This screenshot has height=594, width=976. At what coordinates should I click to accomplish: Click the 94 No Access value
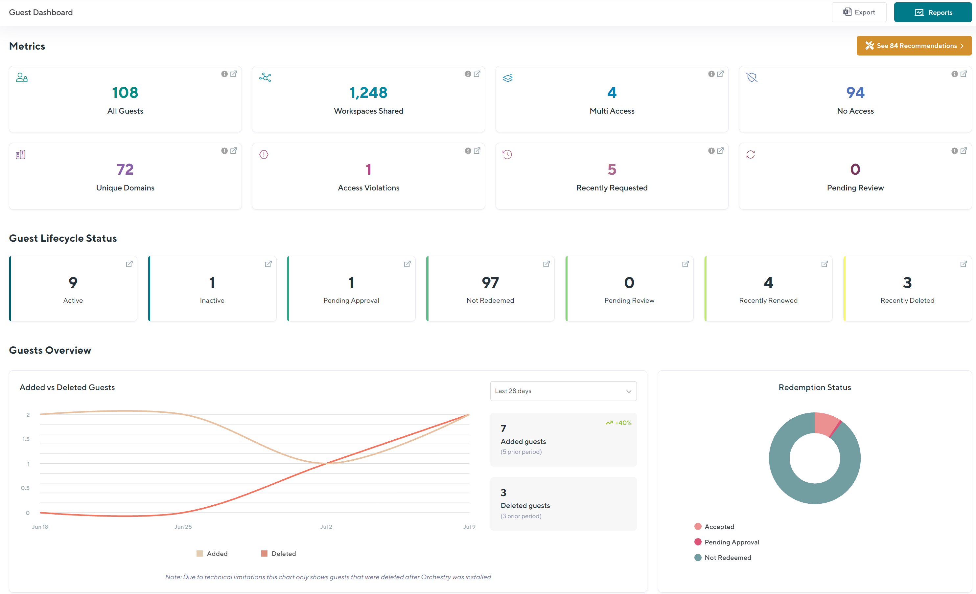855,93
